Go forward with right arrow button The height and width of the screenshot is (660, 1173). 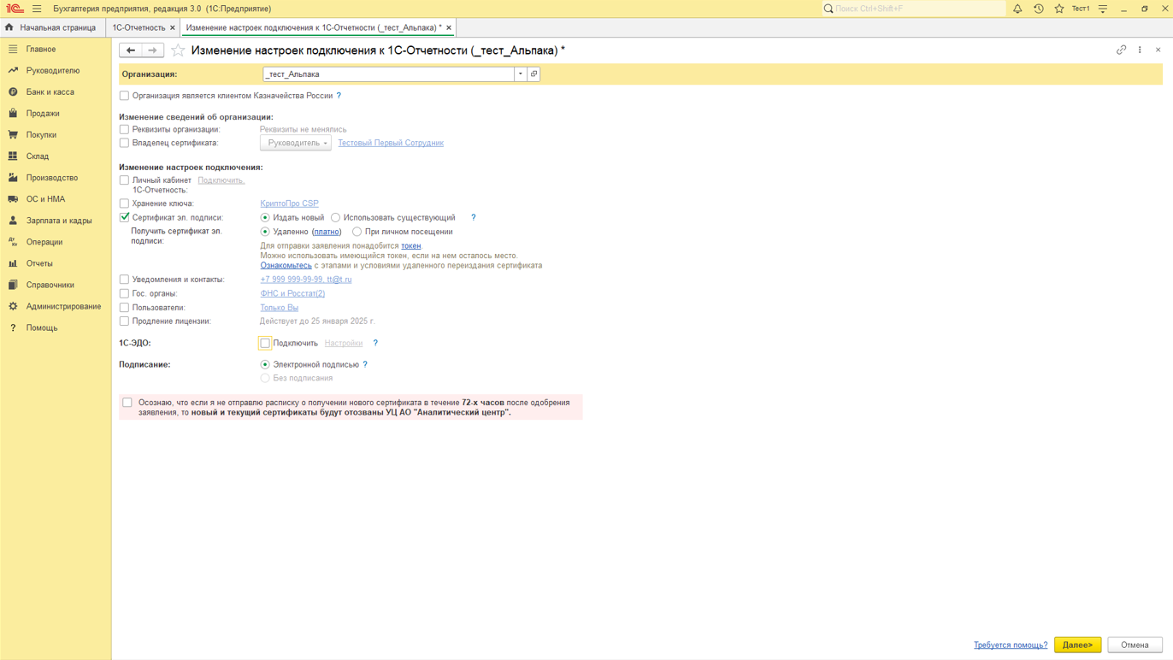[152, 50]
